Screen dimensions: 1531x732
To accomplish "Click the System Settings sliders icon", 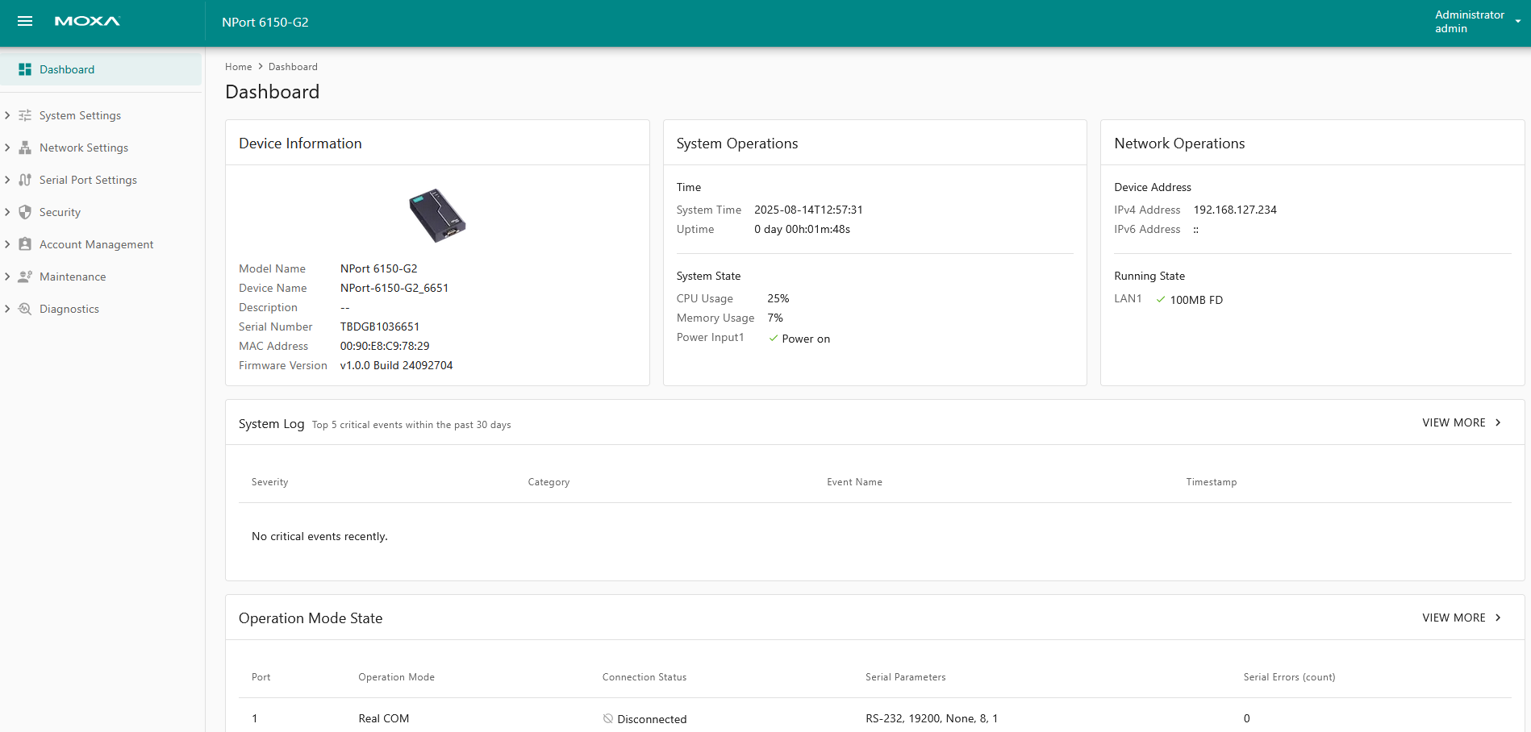I will coord(25,115).
